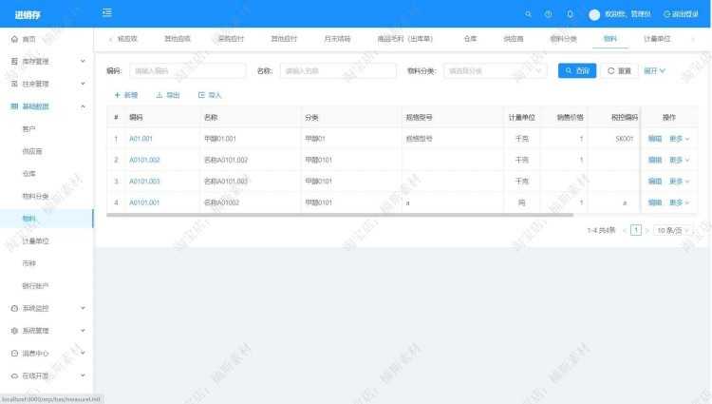Image resolution: width=712 pixels, height=404 pixels.
Task: Open 币种 in the sidebar
Action: pyautogui.click(x=29, y=263)
